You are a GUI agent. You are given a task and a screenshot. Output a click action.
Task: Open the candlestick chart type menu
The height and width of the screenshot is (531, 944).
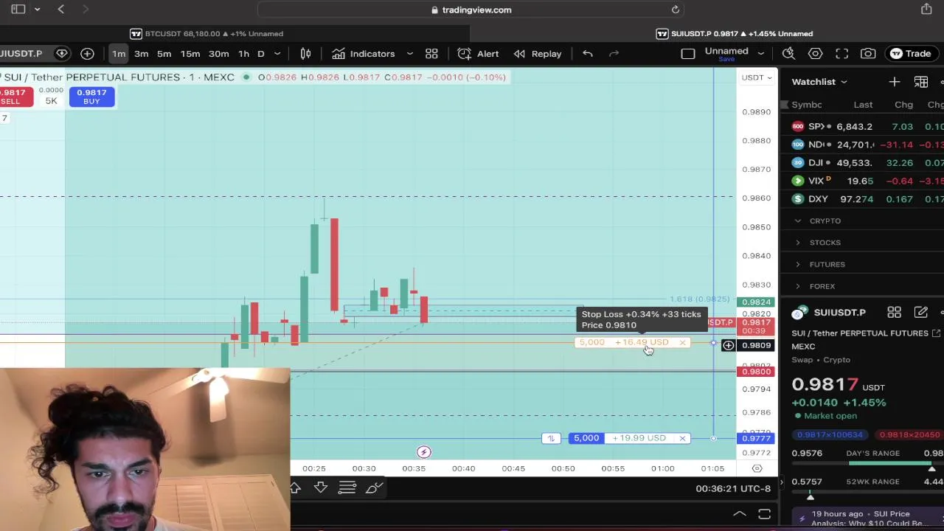pos(305,54)
